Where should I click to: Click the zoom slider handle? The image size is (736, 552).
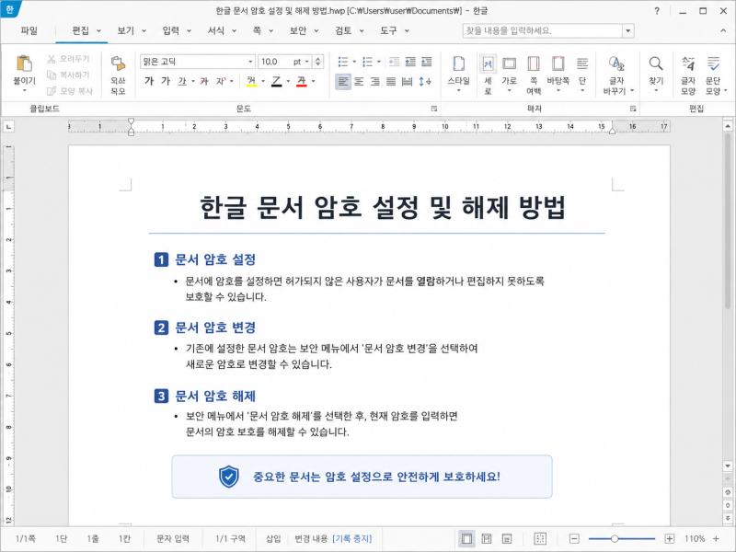615,538
